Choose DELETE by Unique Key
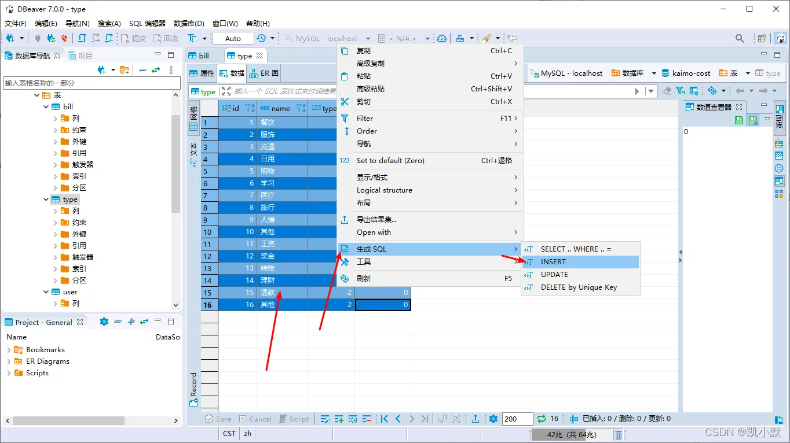Image resolution: width=790 pixels, height=443 pixels. (580, 287)
